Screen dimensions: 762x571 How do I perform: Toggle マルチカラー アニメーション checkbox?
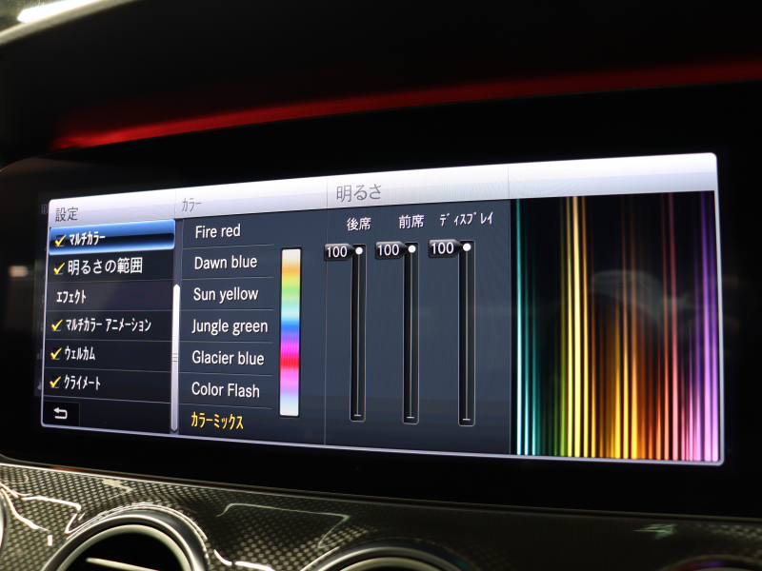coord(57,325)
